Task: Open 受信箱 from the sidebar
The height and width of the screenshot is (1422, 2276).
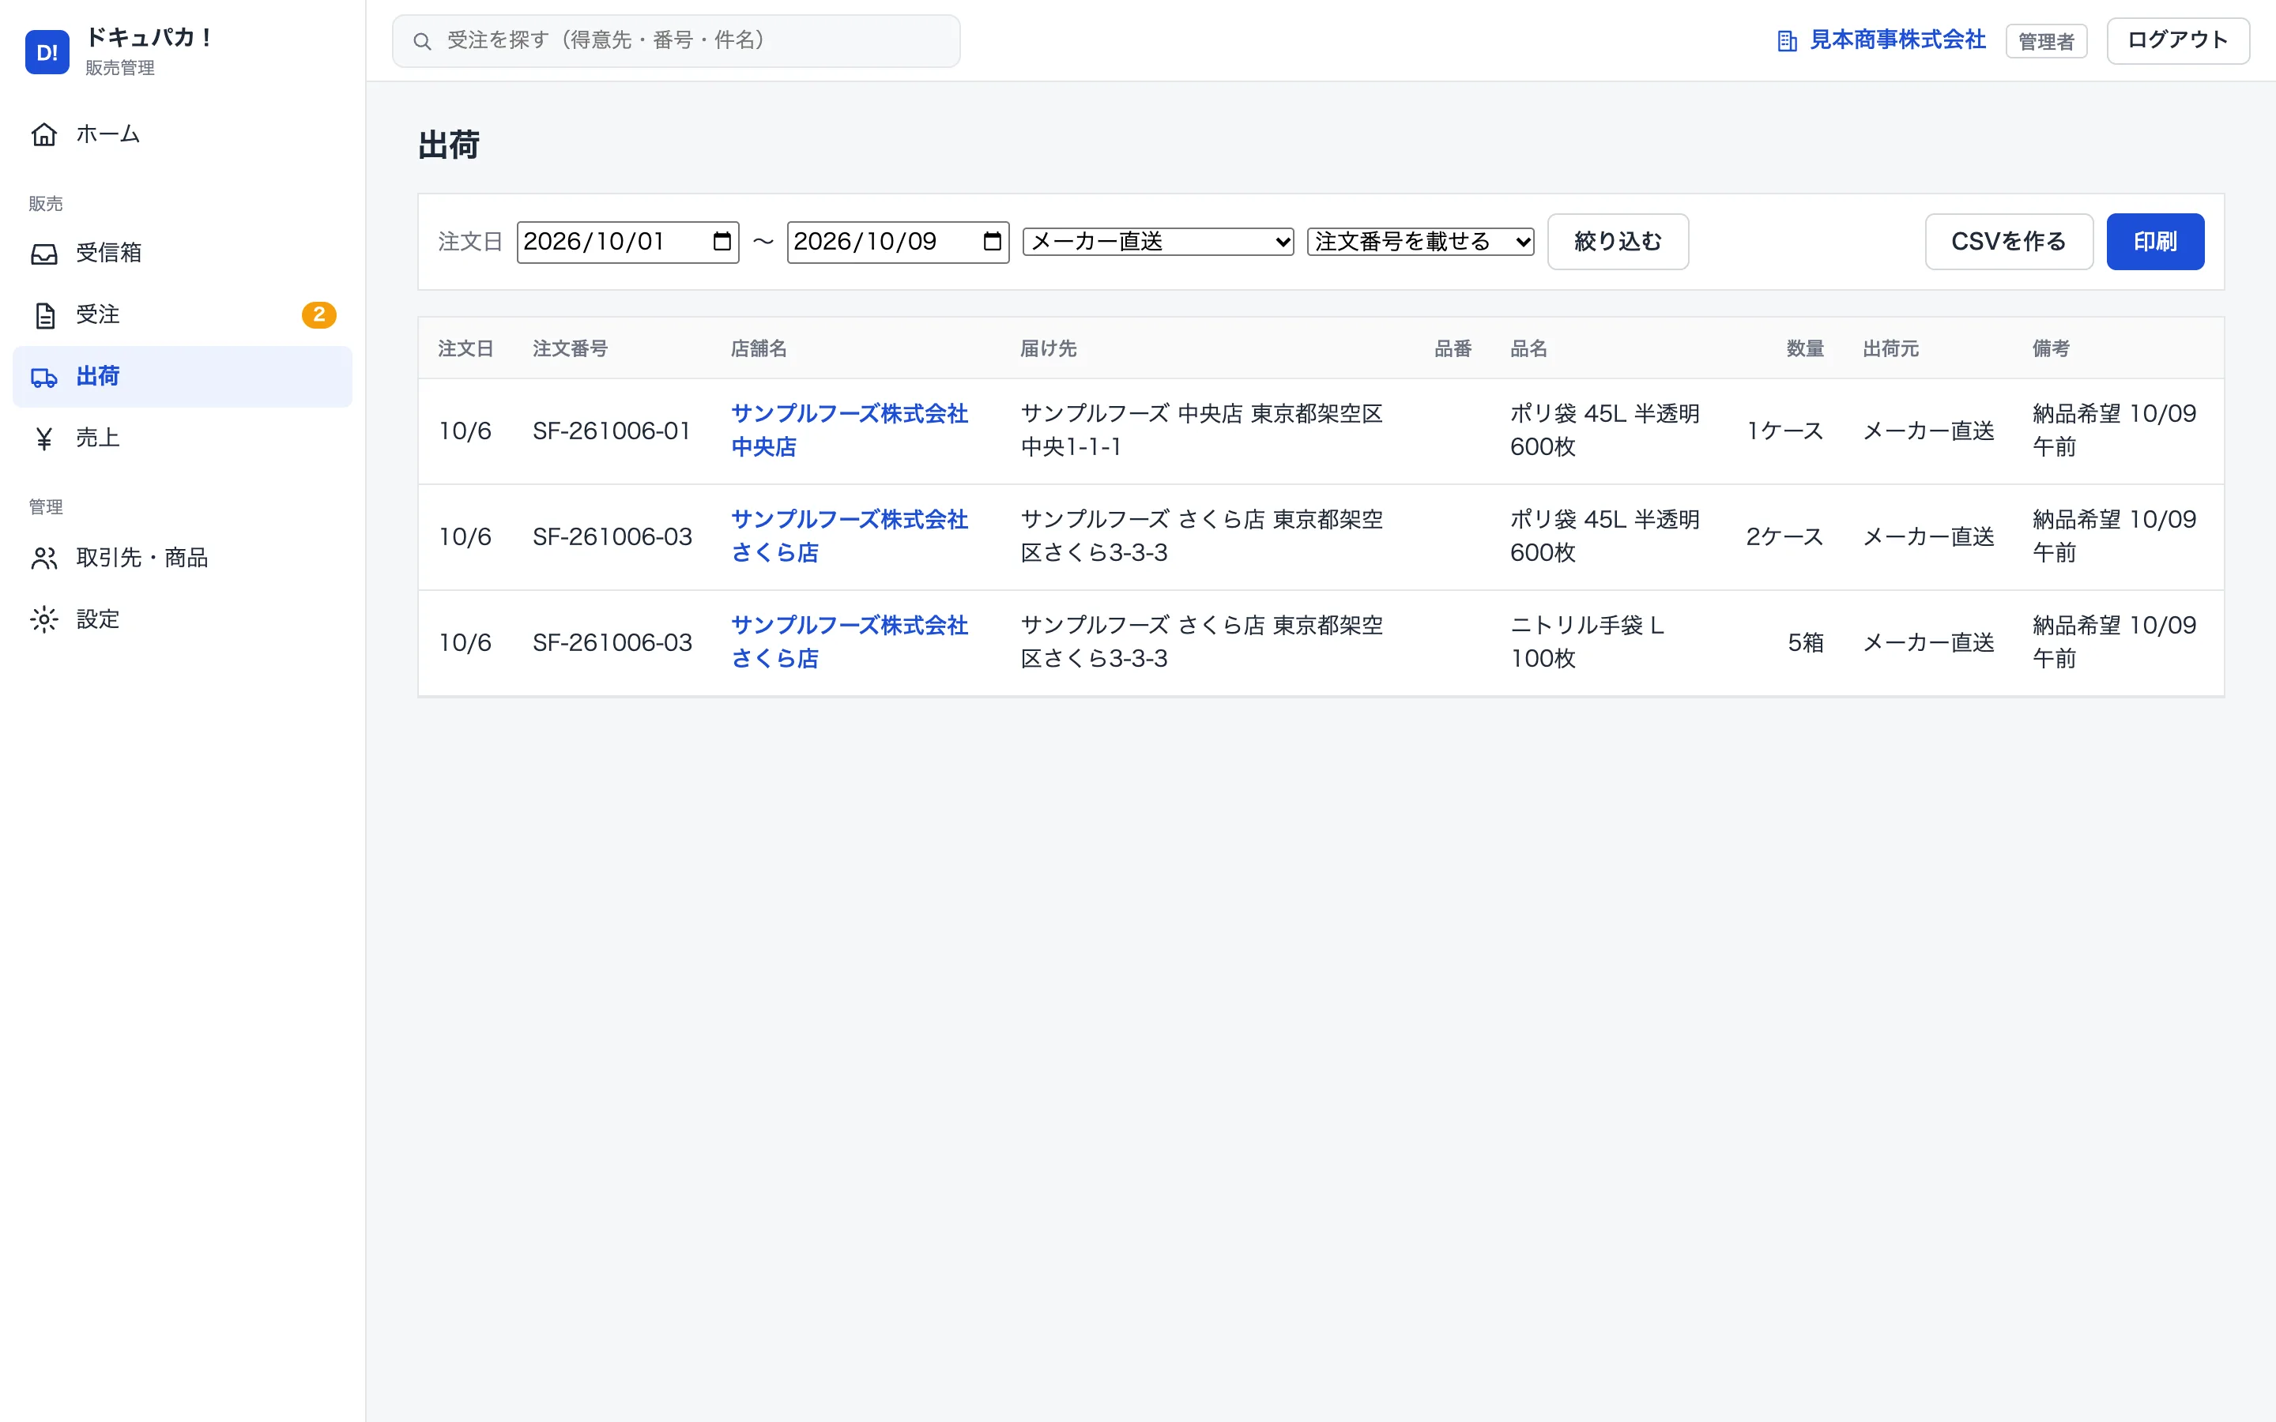Action: click(x=183, y=253)
